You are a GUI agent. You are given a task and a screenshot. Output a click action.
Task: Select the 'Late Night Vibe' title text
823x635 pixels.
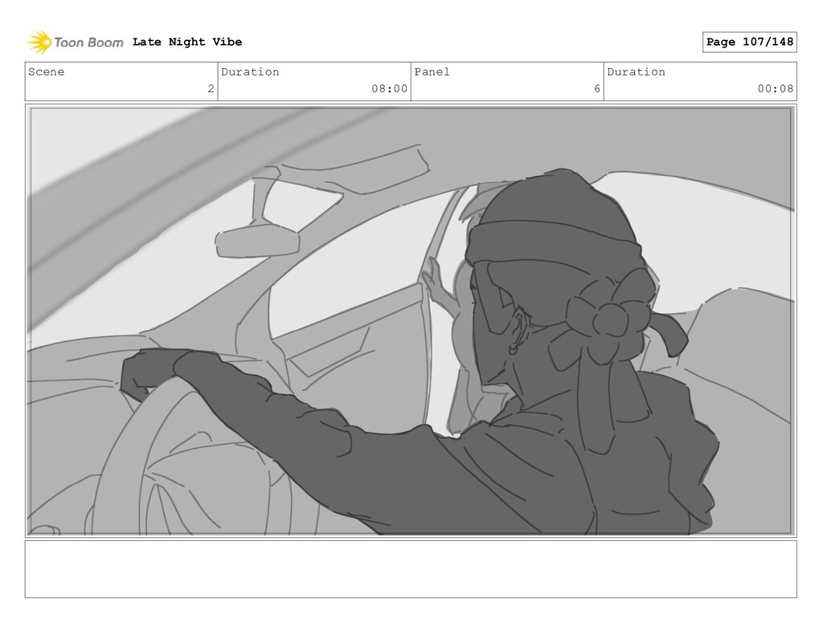pos(186,42)
